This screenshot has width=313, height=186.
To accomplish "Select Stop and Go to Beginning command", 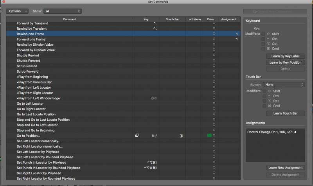I will click(123, 131).
